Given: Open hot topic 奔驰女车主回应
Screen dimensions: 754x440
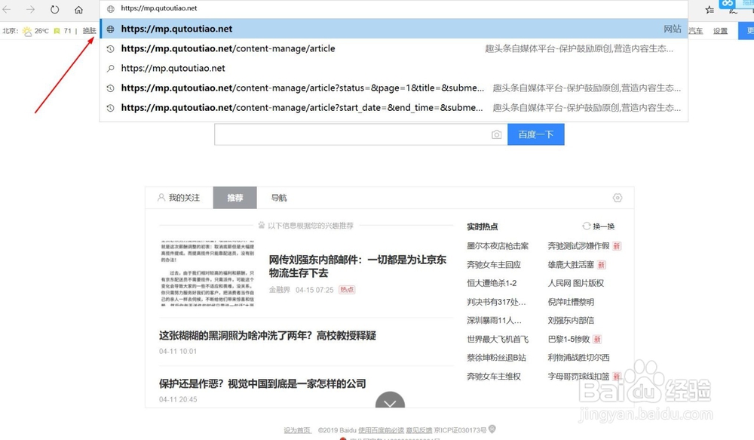Looking at the screenshot, I should [x=493, y=265].
